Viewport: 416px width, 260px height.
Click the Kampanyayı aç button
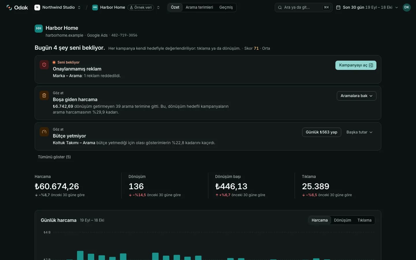click(356, 65)
